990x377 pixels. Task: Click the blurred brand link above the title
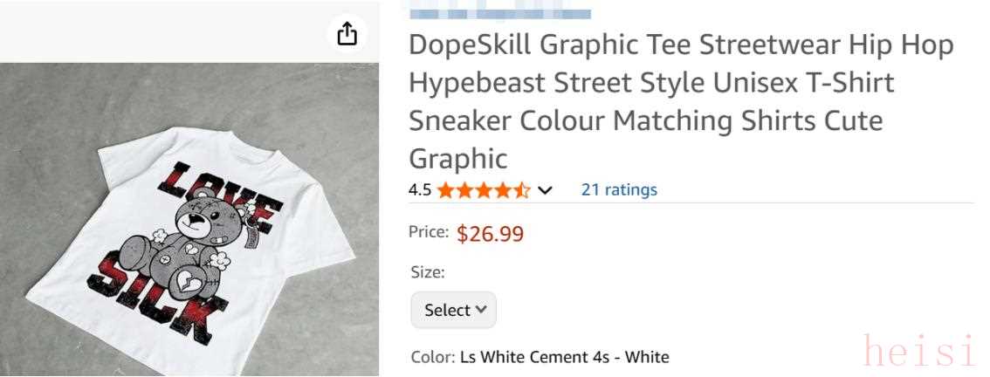500,13
